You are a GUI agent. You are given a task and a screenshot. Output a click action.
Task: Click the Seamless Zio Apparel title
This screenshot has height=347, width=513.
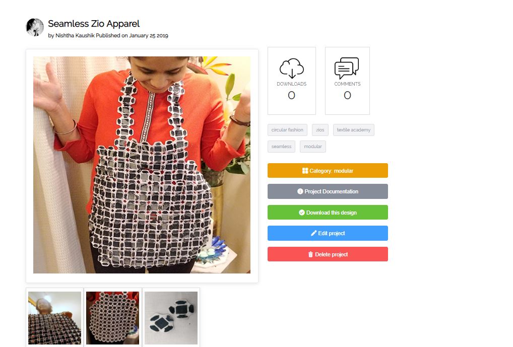pyautogui.click(x=94, y=24)
